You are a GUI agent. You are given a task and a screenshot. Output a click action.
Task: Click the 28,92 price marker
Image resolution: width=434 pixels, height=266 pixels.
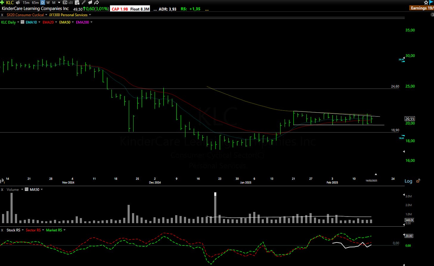401,60
